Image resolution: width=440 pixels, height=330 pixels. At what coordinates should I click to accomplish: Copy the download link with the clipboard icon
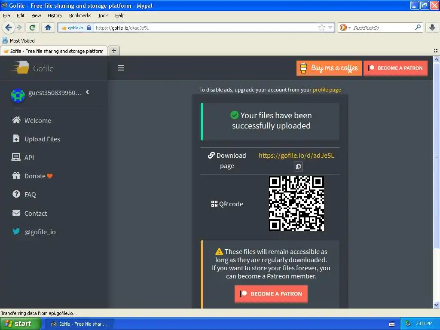tap(298, 166)
